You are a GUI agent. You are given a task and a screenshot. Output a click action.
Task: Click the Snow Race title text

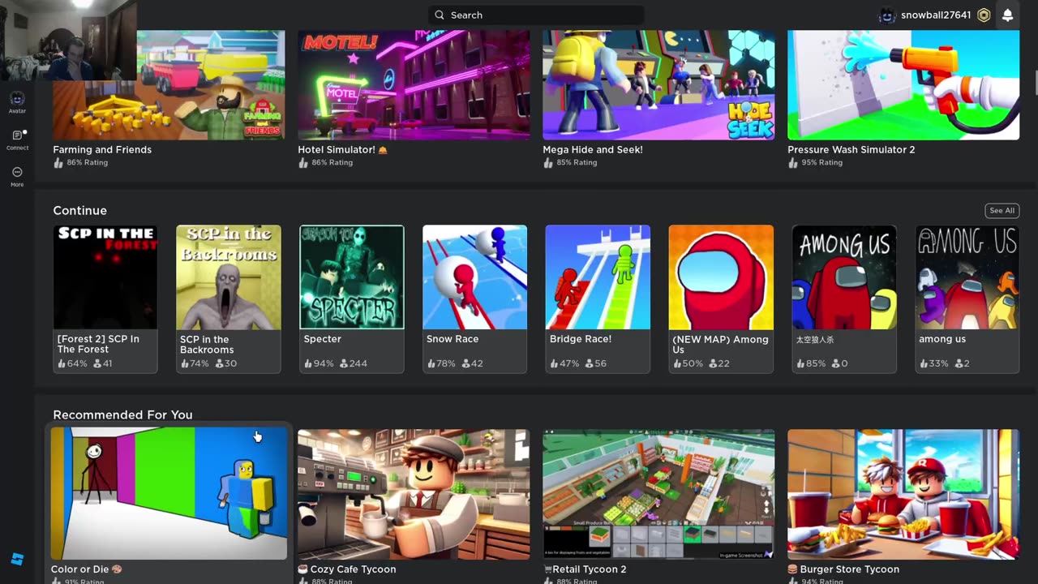point(453,339)
